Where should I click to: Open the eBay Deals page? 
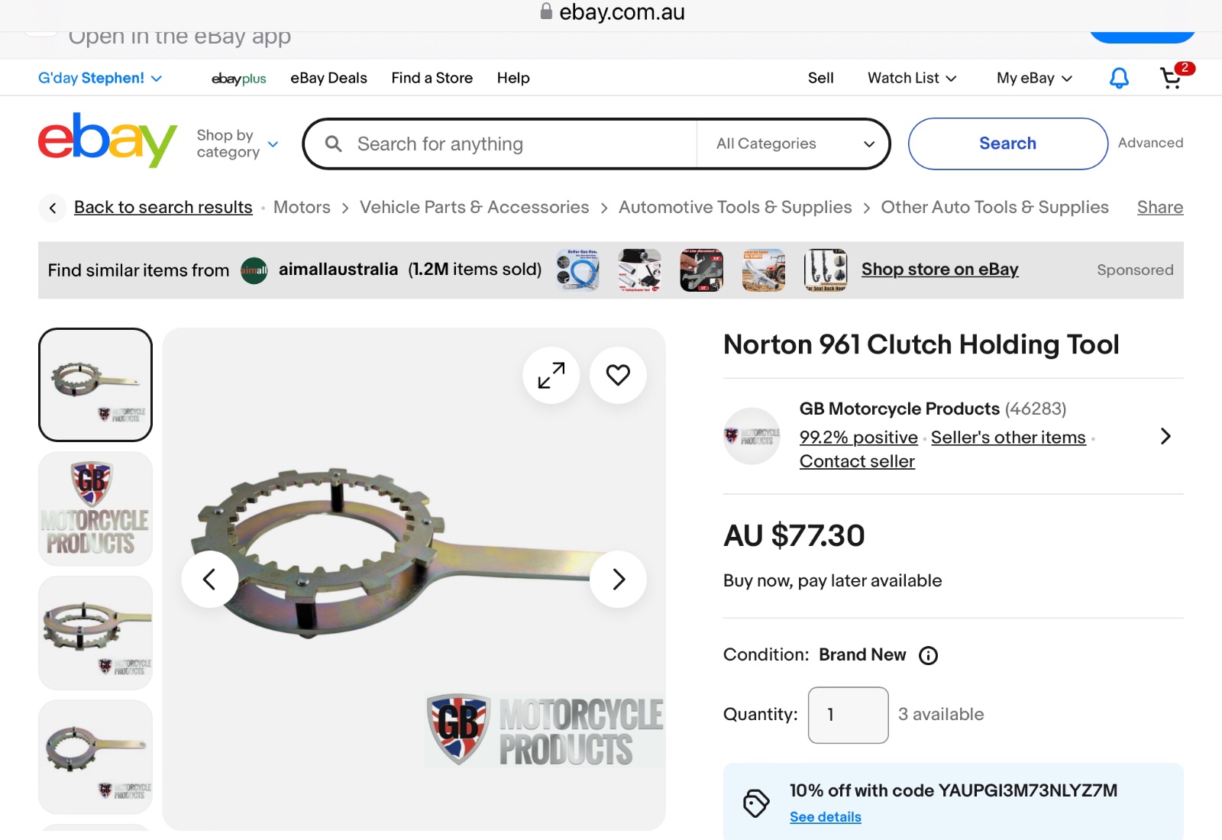pyautogui.click(x=328, y=78)
